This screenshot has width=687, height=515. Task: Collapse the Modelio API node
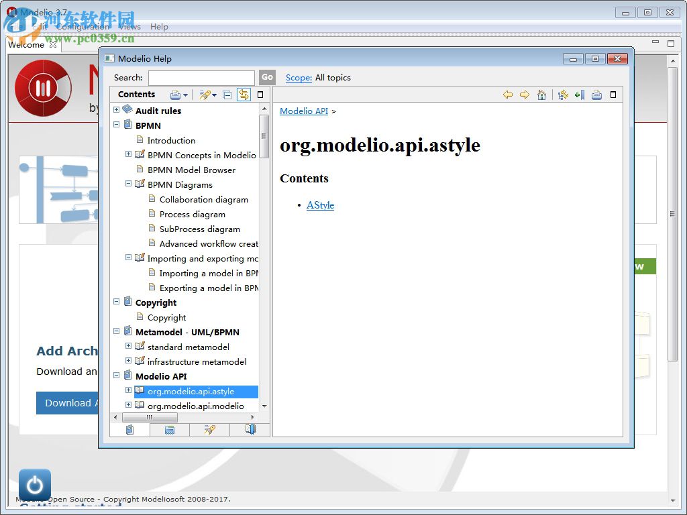click(x=116, y=376)
